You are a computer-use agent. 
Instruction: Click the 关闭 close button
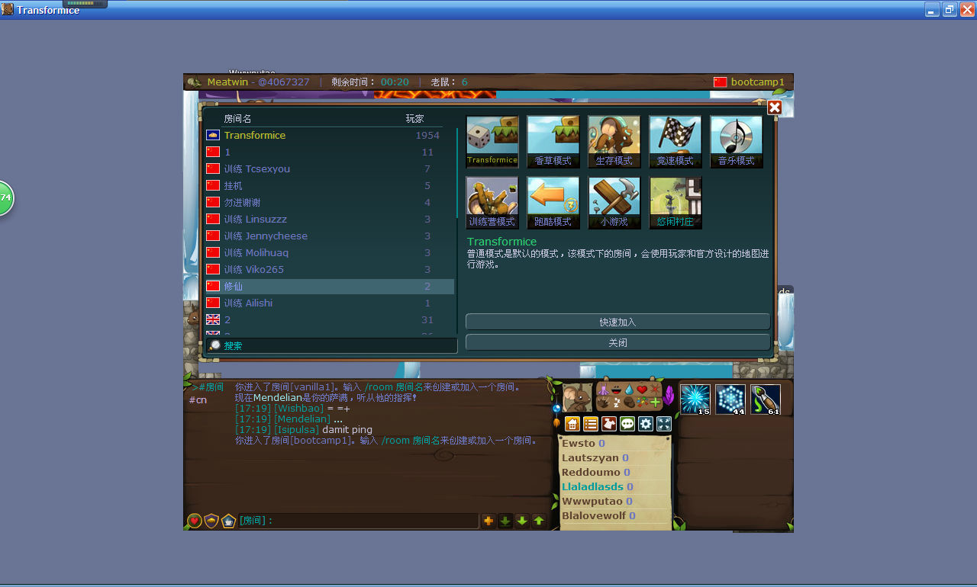617,342
